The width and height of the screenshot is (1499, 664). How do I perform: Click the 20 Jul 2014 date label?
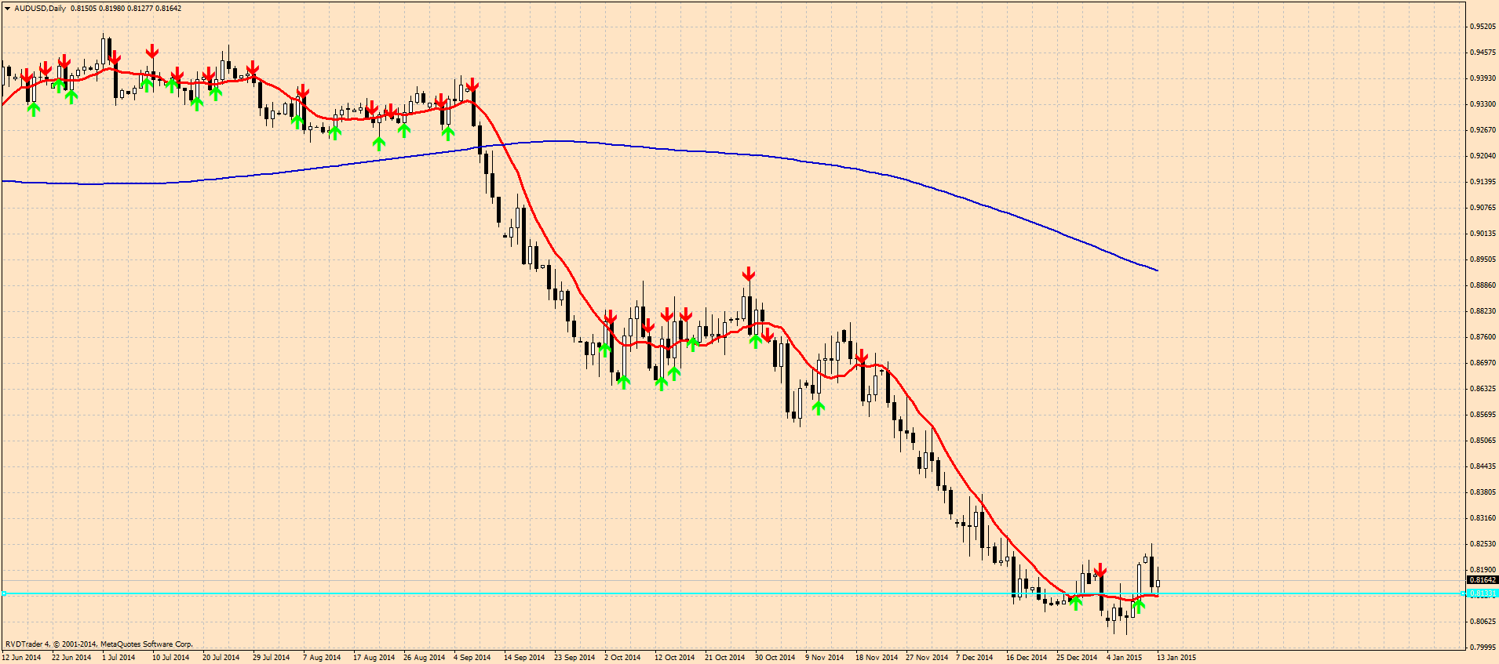click(221, 658)
